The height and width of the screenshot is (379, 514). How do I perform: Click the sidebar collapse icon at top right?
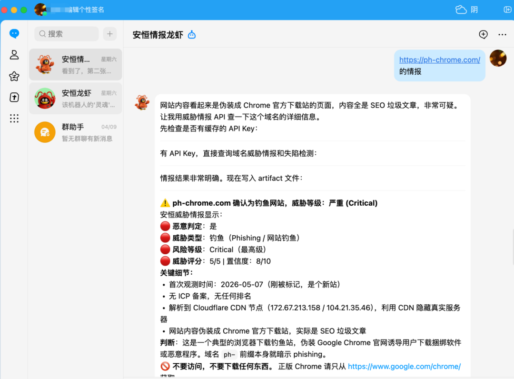(x=507, y=10)
